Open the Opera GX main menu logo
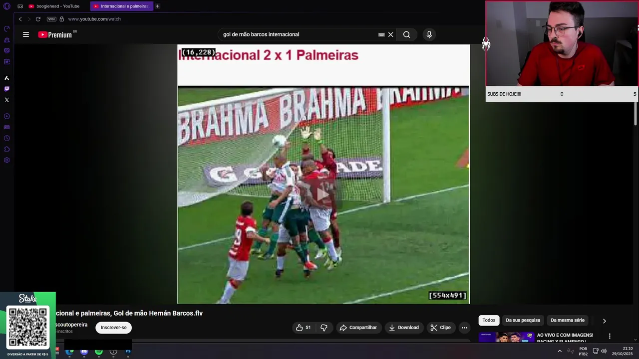 tap(7, 6)
